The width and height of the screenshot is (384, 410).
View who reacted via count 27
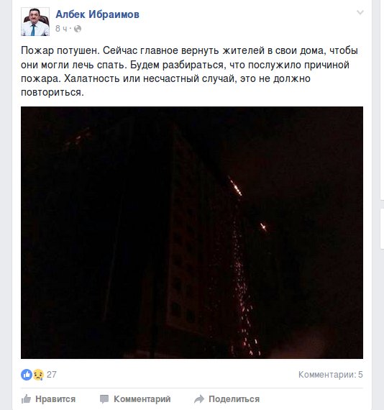pos(52,375)
